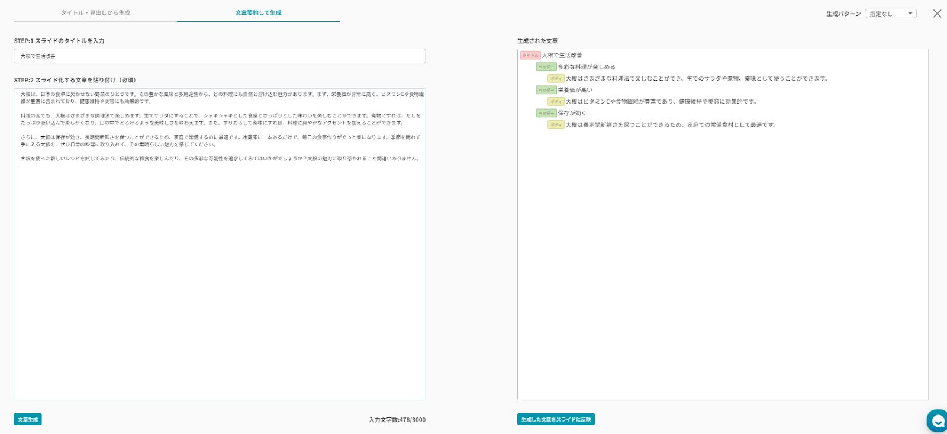The width and height of the screenshot is (947, 434).
Task: Click 生成した文章をスライドに反映 button
Action: point(555,419)
